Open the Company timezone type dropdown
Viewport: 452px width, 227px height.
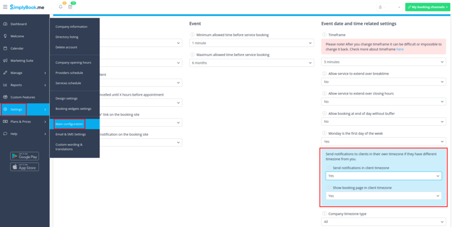(384, 222)
